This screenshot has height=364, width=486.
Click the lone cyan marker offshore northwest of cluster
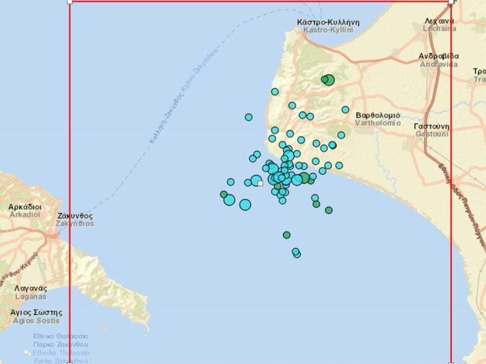click(x=248, y=117)
